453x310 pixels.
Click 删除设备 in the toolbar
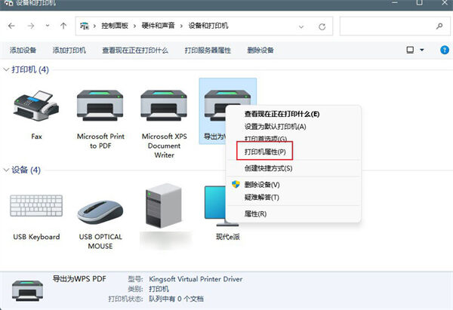260,51
